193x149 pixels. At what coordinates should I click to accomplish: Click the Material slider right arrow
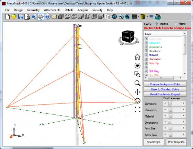point(183,116)
